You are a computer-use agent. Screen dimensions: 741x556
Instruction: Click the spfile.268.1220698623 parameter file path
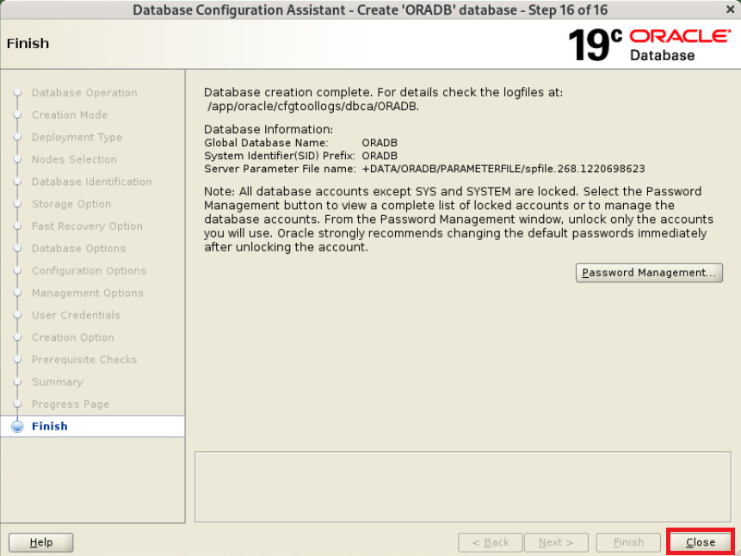(x=503, y=169)
